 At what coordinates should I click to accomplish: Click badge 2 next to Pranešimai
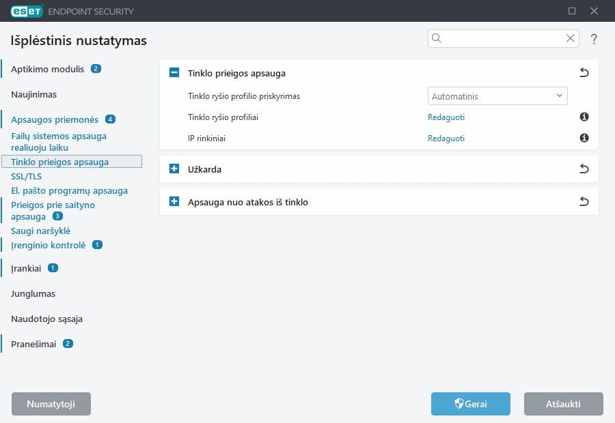(x=68, y=343)
